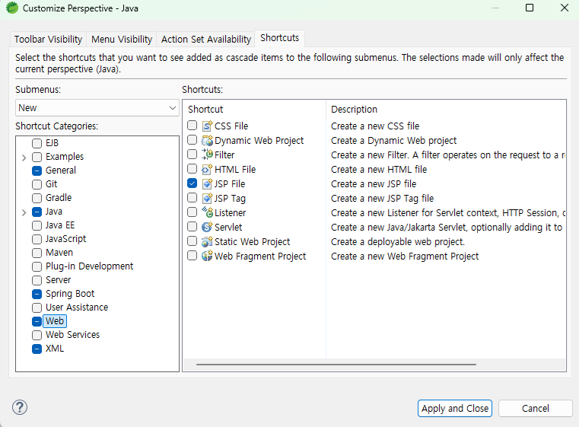Check the JSP Tag shortcut box

[192, 198]
